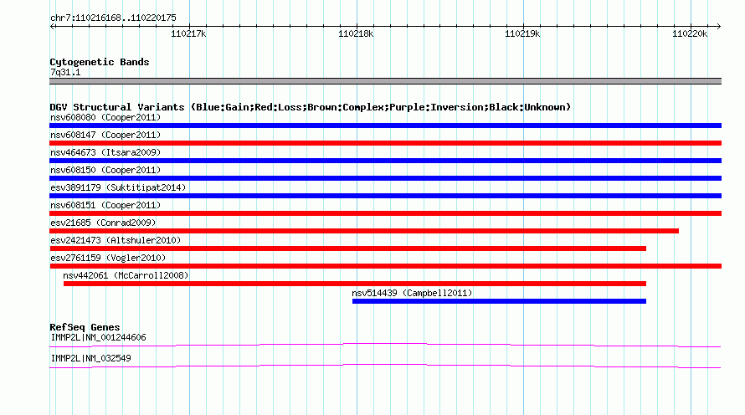745x415 pixels.
Task: Click the RefSeq Genes track title
Action: (x=85, y=327)
